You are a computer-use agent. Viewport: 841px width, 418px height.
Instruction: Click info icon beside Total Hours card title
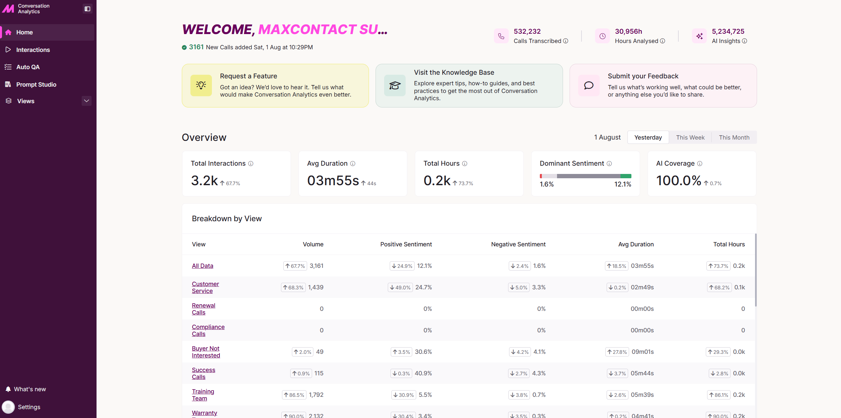click(x=465, y=164)
